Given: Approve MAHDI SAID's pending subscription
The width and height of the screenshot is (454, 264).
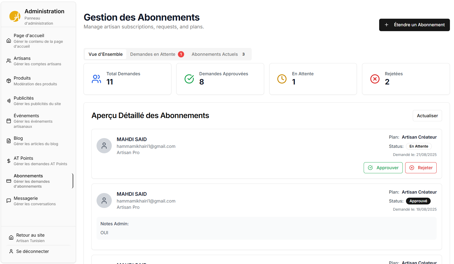Looking at the screenshot, I should tap(383, 168).
